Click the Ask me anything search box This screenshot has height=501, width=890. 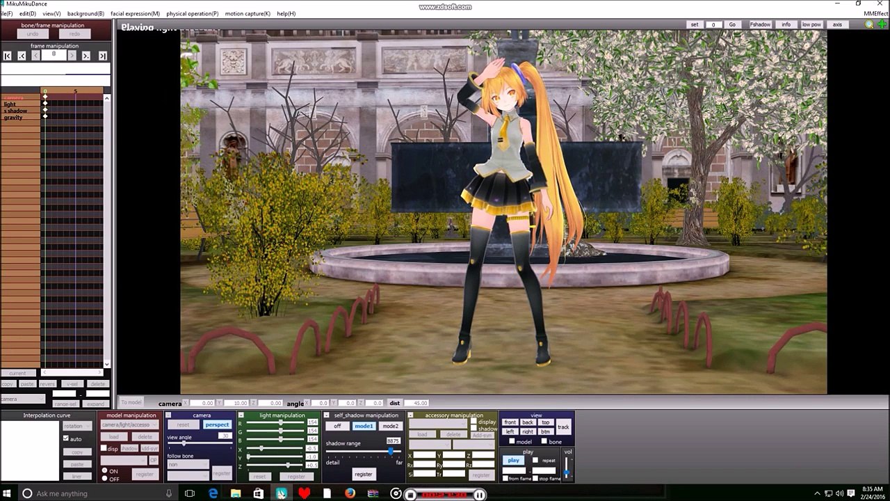(97, 493)
